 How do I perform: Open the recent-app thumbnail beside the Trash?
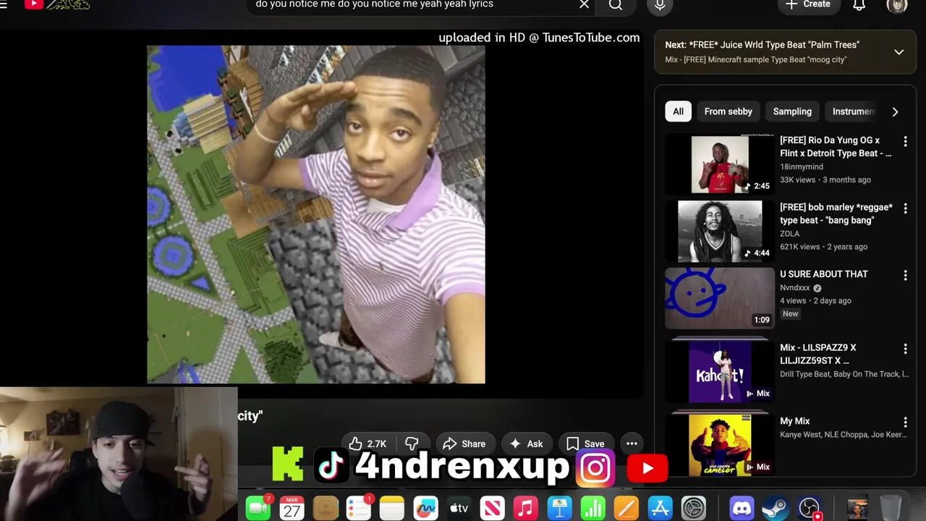[857, 508]
